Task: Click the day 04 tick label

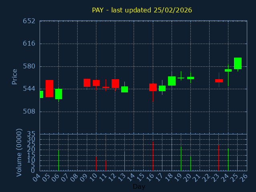Action: point(36,177)
